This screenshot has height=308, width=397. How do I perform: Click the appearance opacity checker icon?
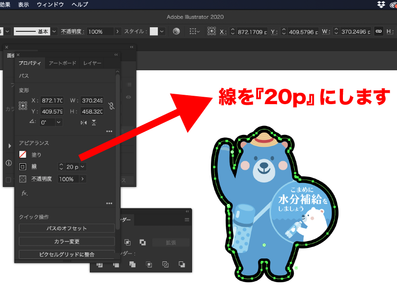coord(23,179)
